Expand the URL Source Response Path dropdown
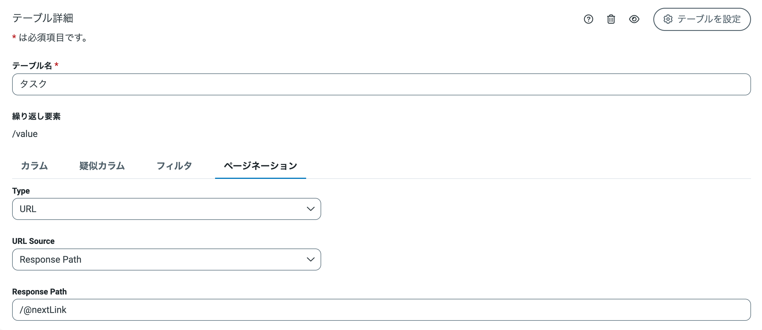The height and width of the screenshot is (330, 762). pyautogui.click(x=160, y=259)
